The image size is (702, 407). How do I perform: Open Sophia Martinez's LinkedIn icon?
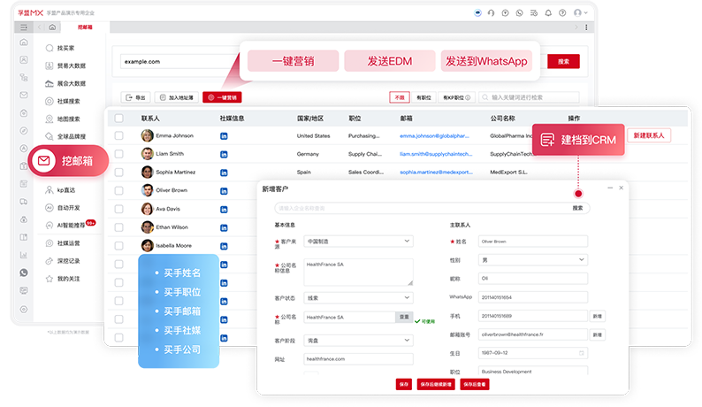224,173
